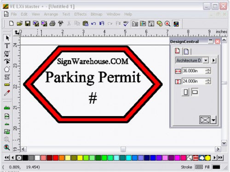Open the Bitmap menu
Viewport: 230px width, 172px height.
(97, 14)
